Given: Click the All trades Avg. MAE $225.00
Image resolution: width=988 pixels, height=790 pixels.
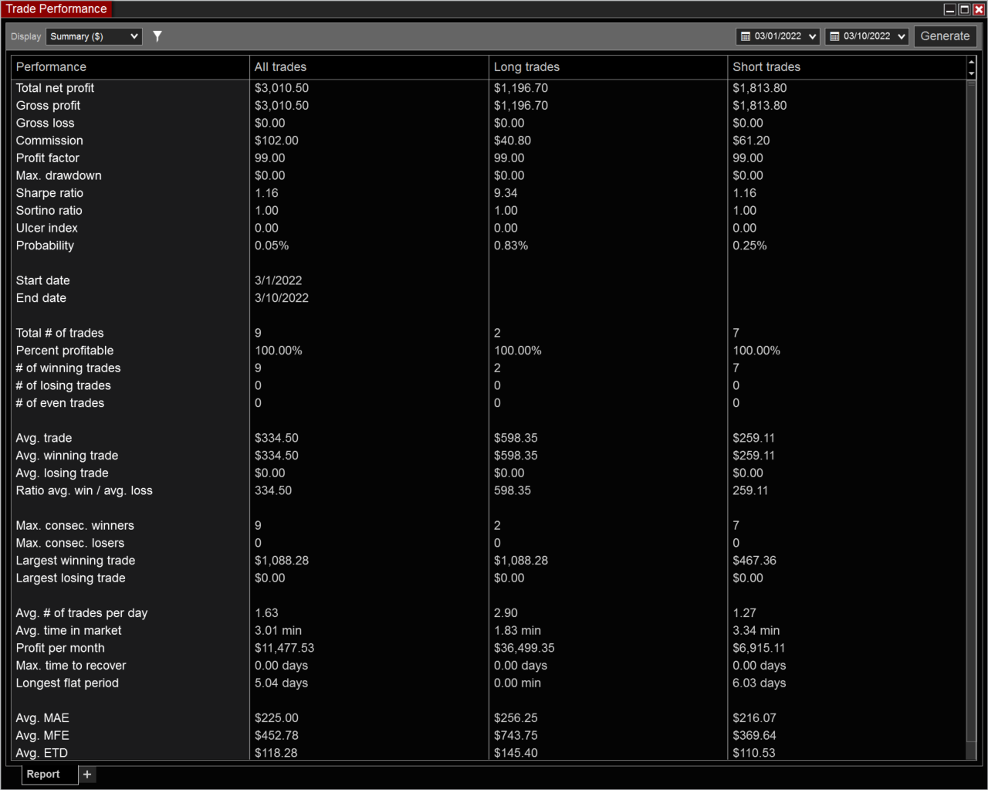Looking at the screenshot, I should 276,718.
